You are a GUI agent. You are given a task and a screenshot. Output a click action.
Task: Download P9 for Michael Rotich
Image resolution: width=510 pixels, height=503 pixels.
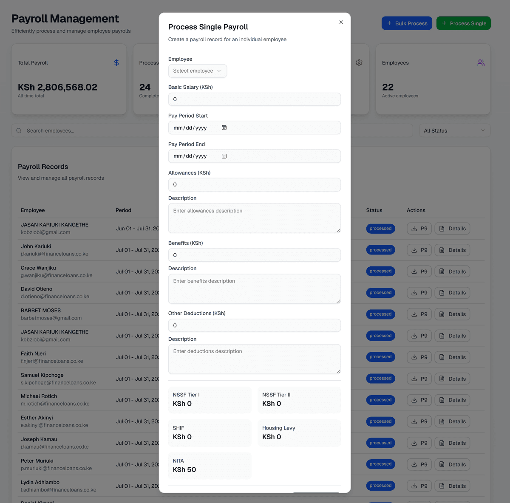419,400
